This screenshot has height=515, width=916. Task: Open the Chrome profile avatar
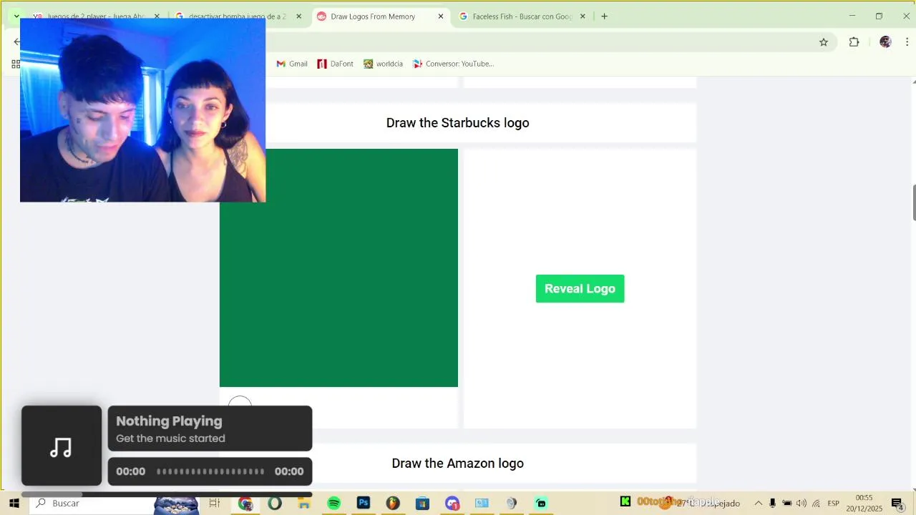885,42
